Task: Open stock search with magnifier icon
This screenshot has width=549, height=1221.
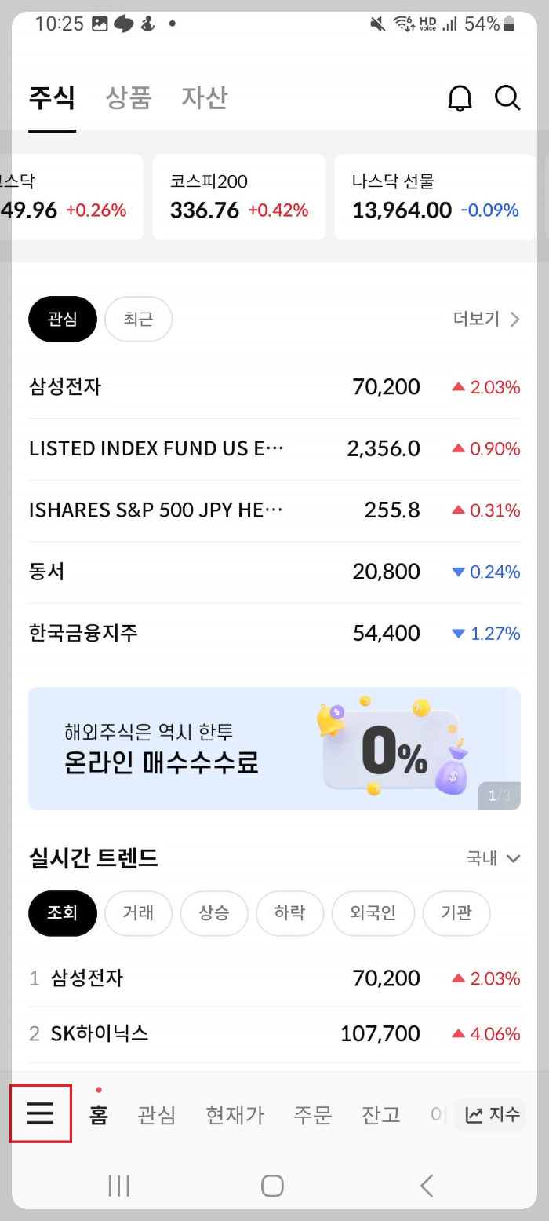Action: 507,98
